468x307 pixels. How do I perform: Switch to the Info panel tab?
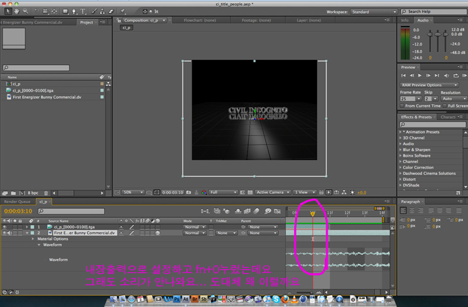click(x=405, y=20)
